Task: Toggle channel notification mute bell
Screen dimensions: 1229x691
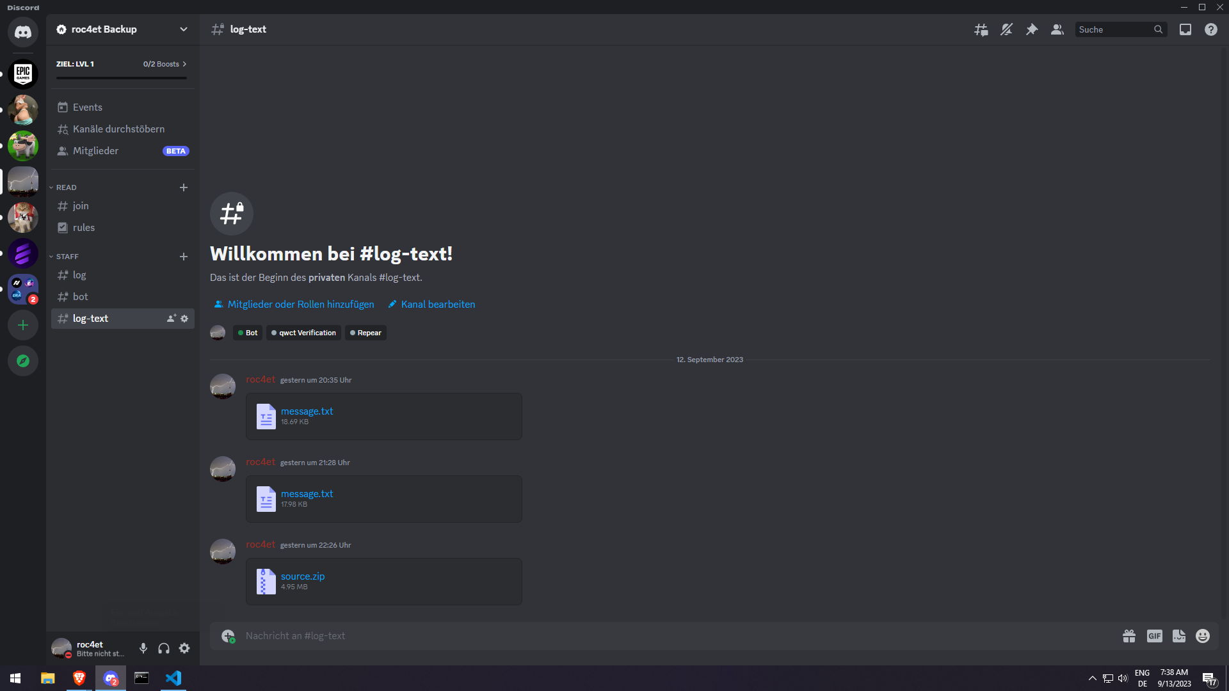Action: click(x=1006, y=29)
